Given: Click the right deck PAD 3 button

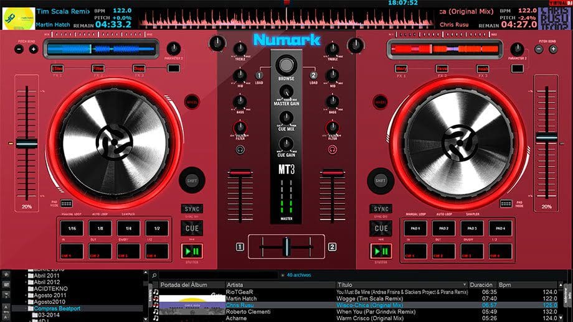Looking at the screenshot, I should coord(472,228).
